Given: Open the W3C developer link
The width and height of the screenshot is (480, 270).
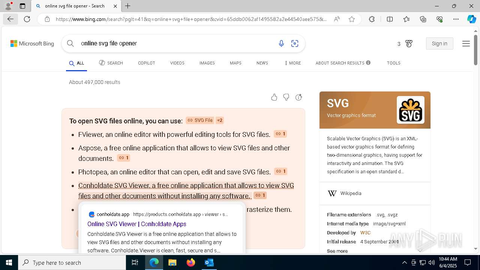Looking at the screenshot, I should (x=365, y=233).
